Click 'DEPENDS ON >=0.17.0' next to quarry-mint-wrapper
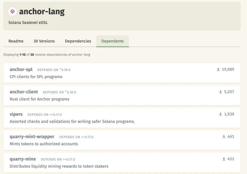This screenshot has width=247, height=174. [x=76, y=137]
